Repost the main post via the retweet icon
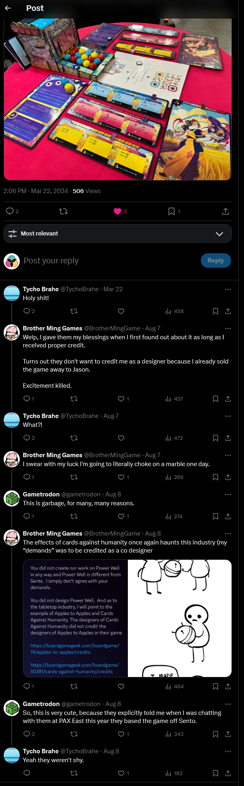 63,211
